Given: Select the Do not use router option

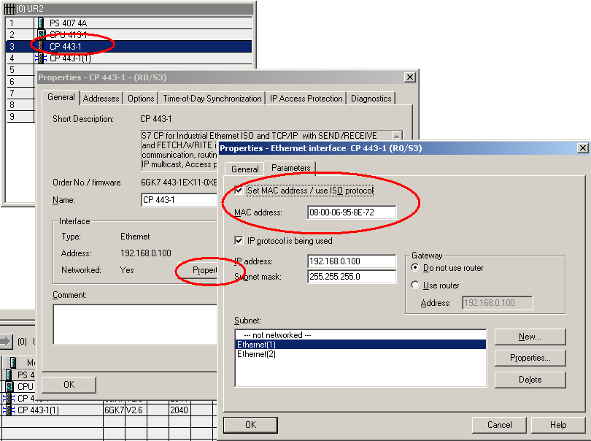Looking at the screenshot, I should coord(416,268).
